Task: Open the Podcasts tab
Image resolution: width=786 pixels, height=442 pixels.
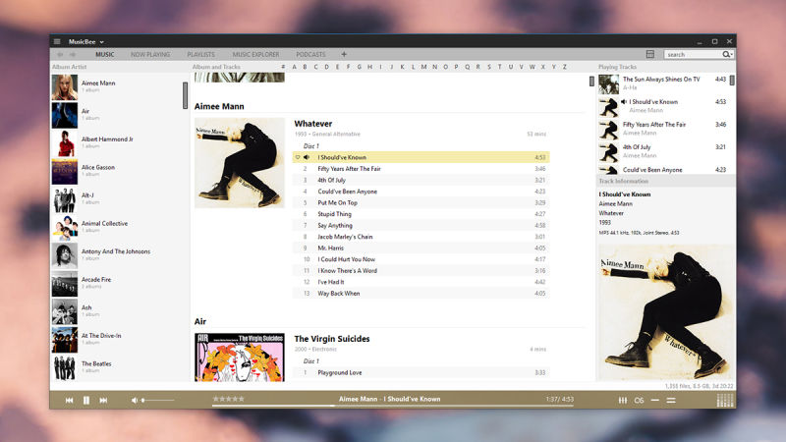Action: (310, 54)
